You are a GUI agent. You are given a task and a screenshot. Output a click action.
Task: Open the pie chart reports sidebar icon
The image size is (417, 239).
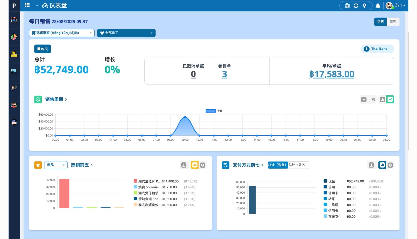pos(14,37)
